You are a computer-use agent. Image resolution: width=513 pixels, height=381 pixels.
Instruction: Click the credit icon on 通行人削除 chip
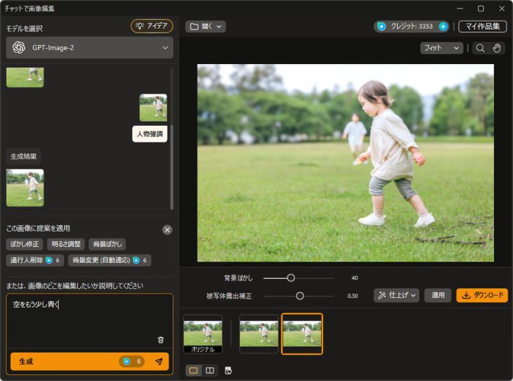[49, 260]
